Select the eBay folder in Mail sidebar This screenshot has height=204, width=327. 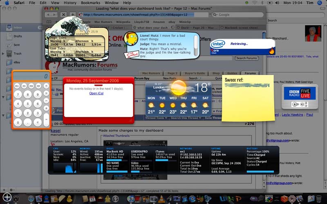(x=17, y=62)
